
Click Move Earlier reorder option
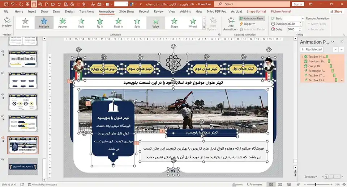click(x=317, y=24)
